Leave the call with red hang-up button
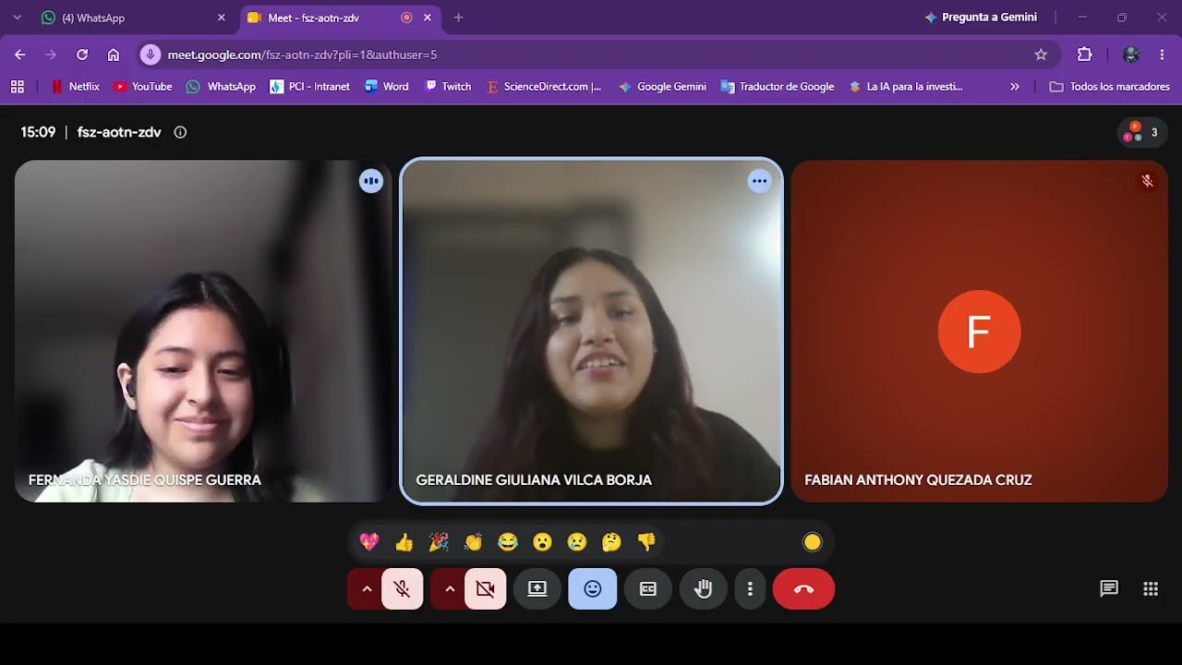This screenshot has height=665, width=1182. [803, 589]
